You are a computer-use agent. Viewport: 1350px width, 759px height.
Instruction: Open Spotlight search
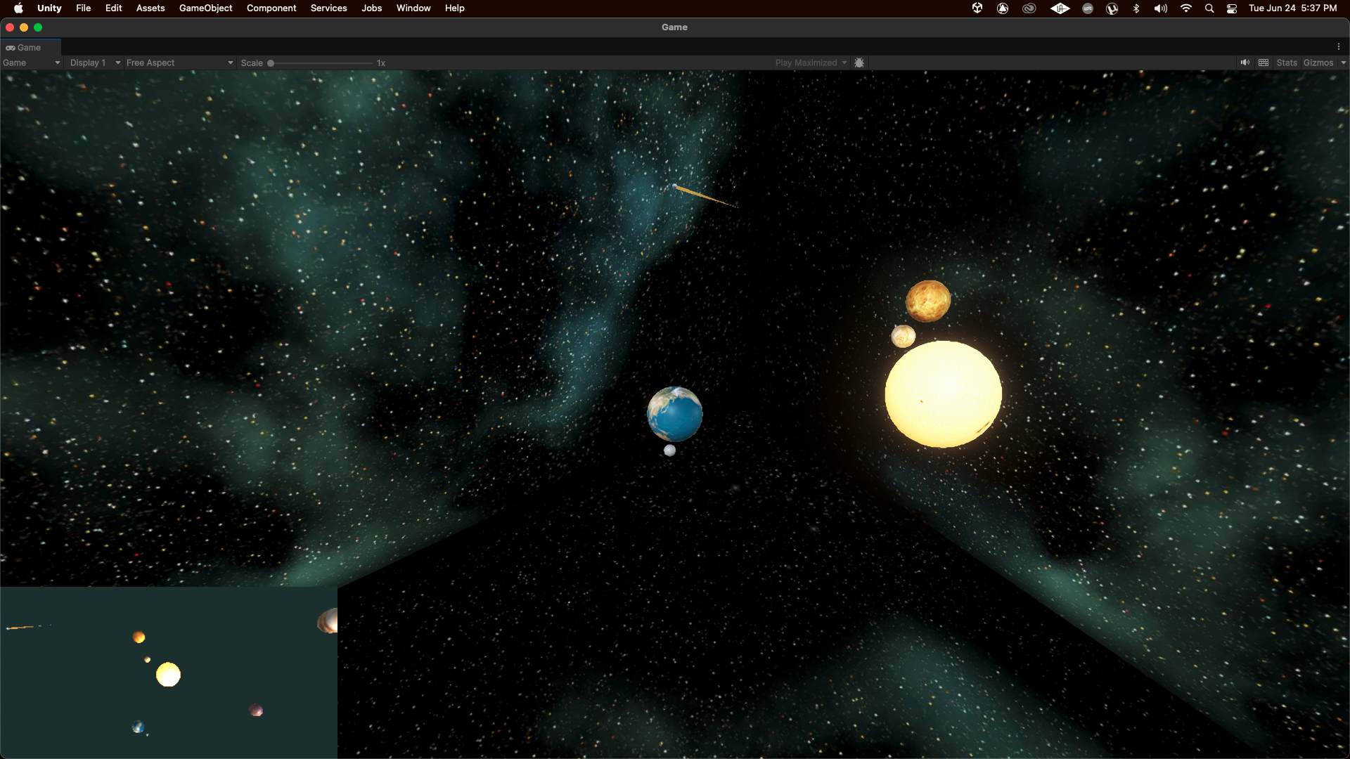1209,8
